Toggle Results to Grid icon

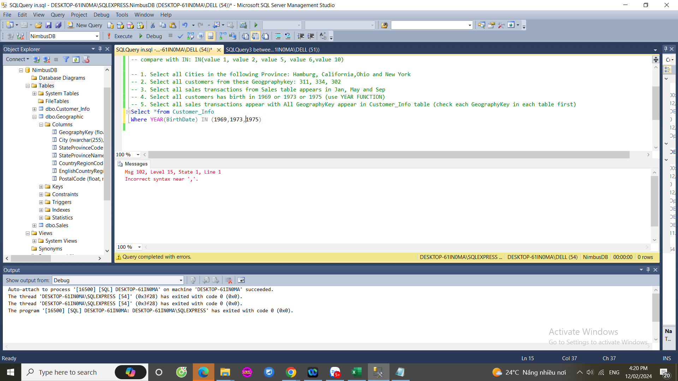pyautogui.click(x=255, y=36)
